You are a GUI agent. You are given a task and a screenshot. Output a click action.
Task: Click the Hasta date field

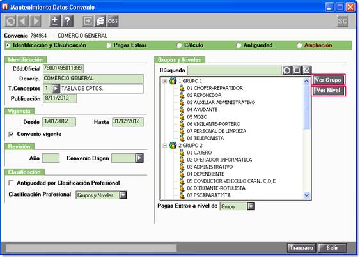(128, 121)
